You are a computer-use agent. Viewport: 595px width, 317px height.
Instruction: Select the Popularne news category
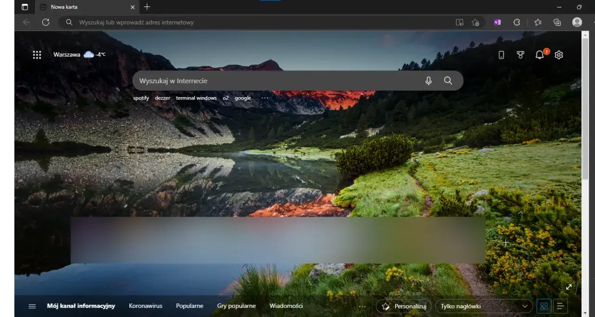[x=189, y=306]
